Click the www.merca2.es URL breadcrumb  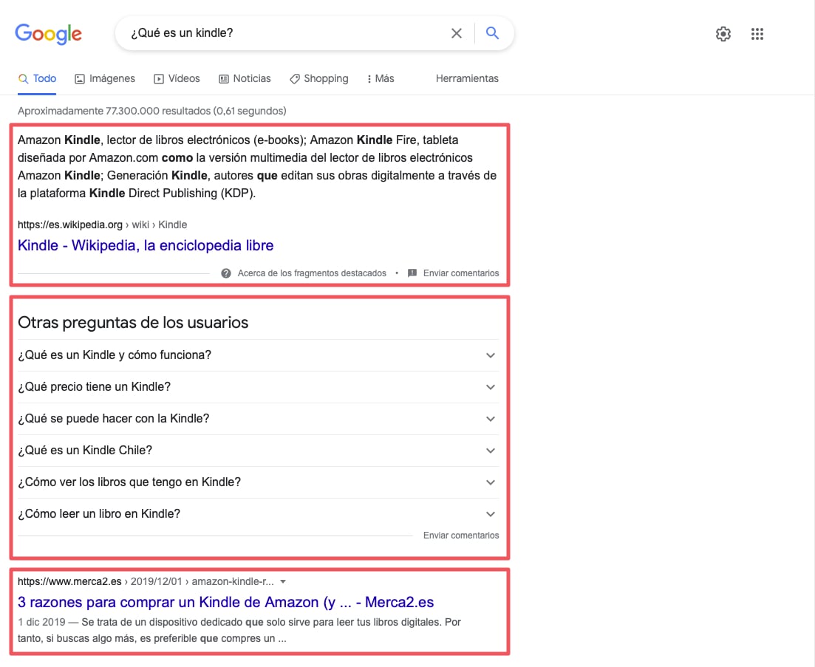(x=146, y=582)
